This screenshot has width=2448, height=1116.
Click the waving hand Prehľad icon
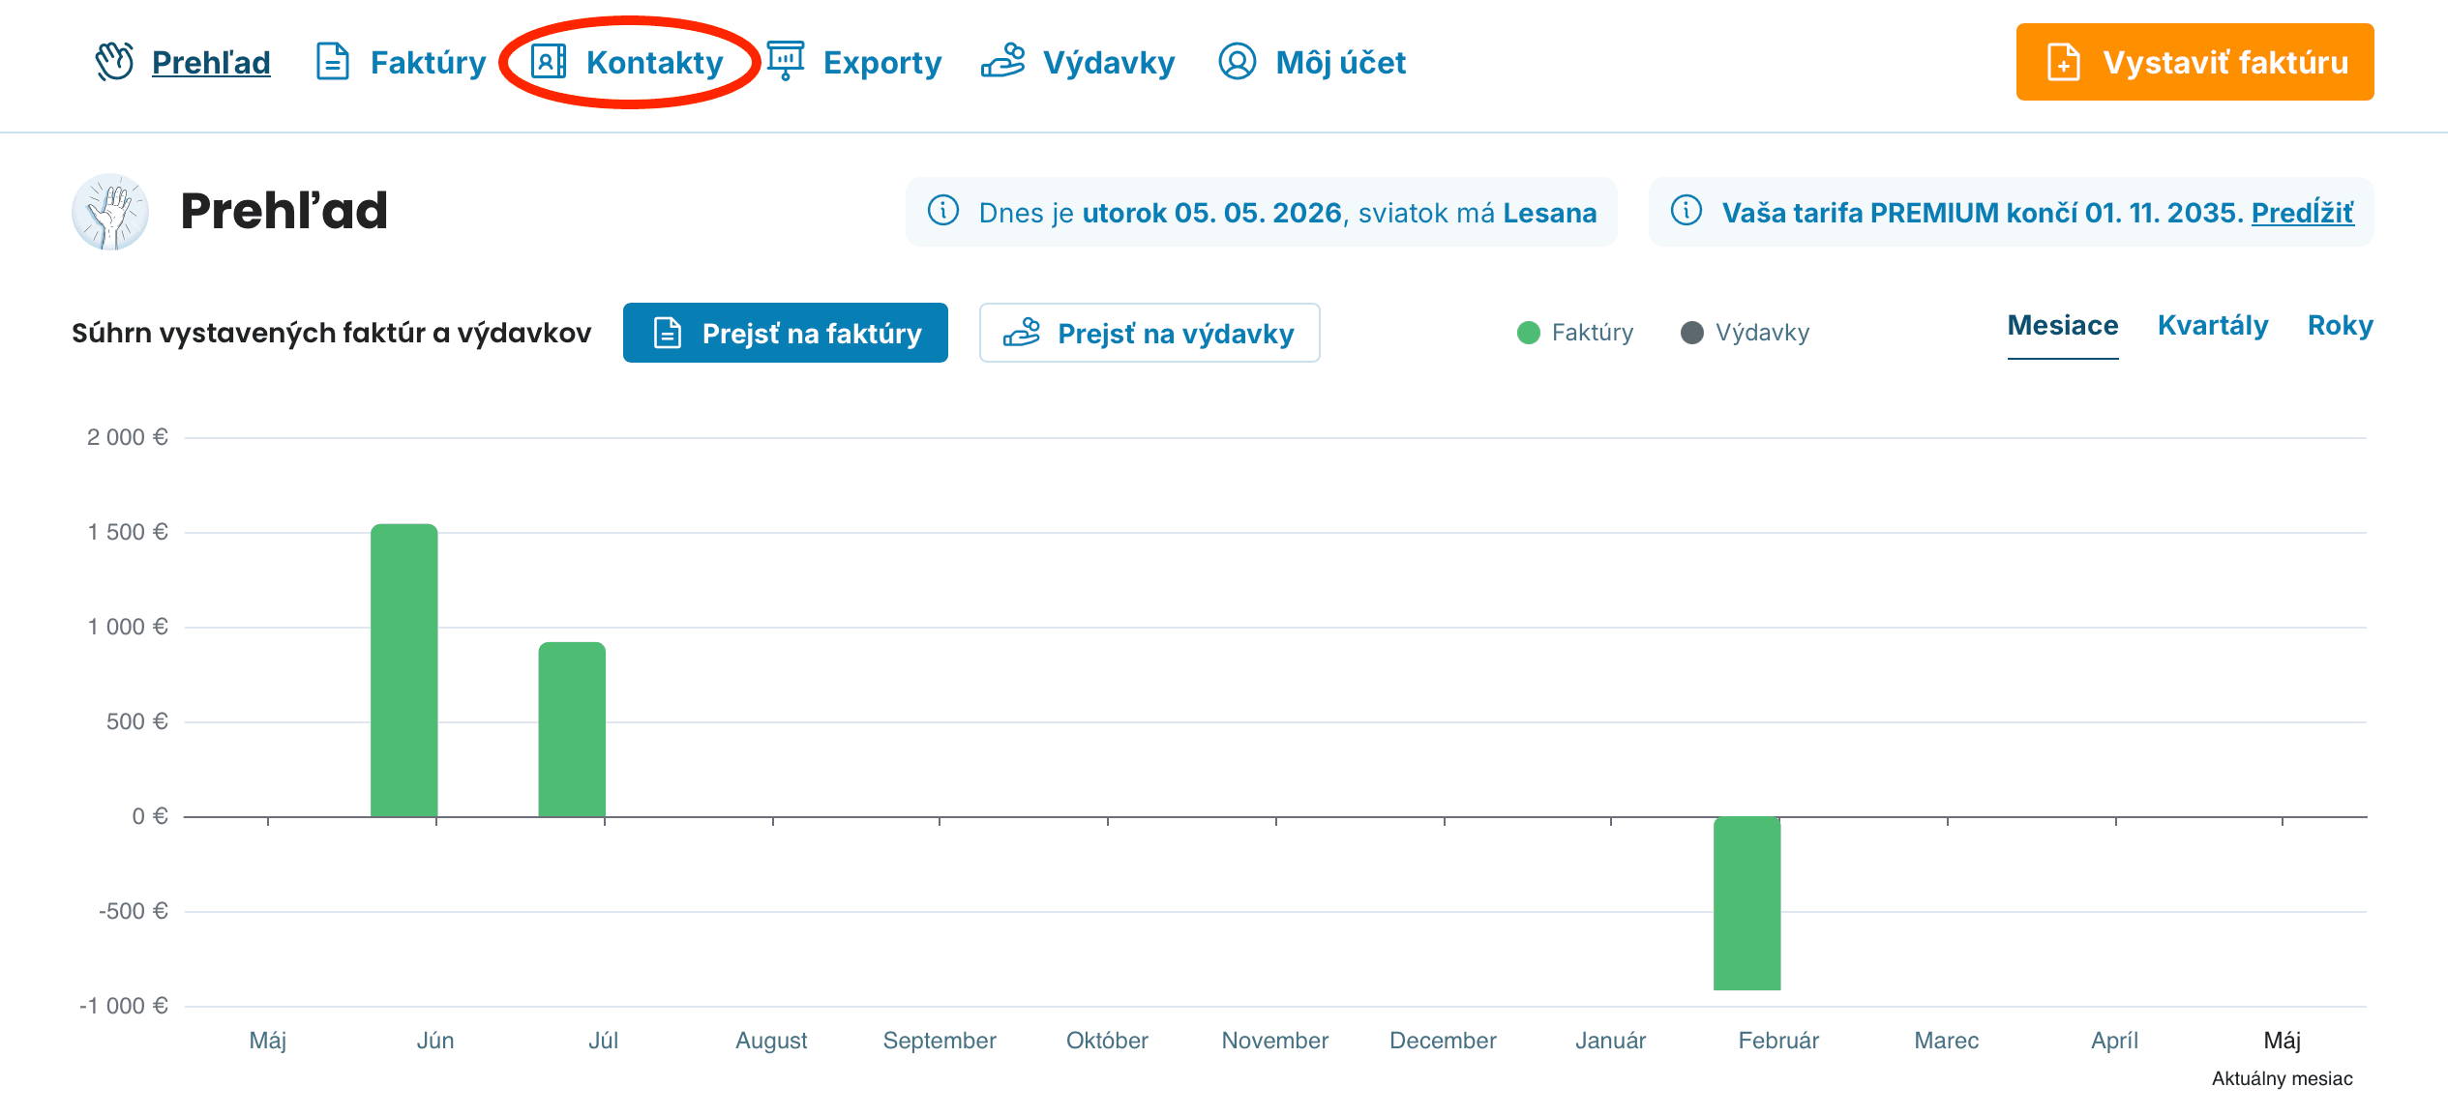pyautogui.click(x=115, y=62)
